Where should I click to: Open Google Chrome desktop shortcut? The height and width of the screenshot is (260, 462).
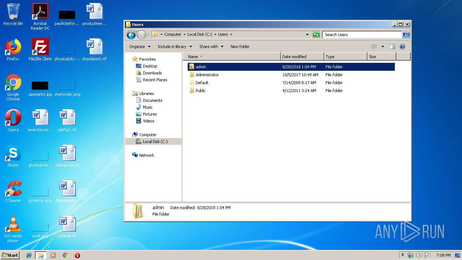click(13, 87)
